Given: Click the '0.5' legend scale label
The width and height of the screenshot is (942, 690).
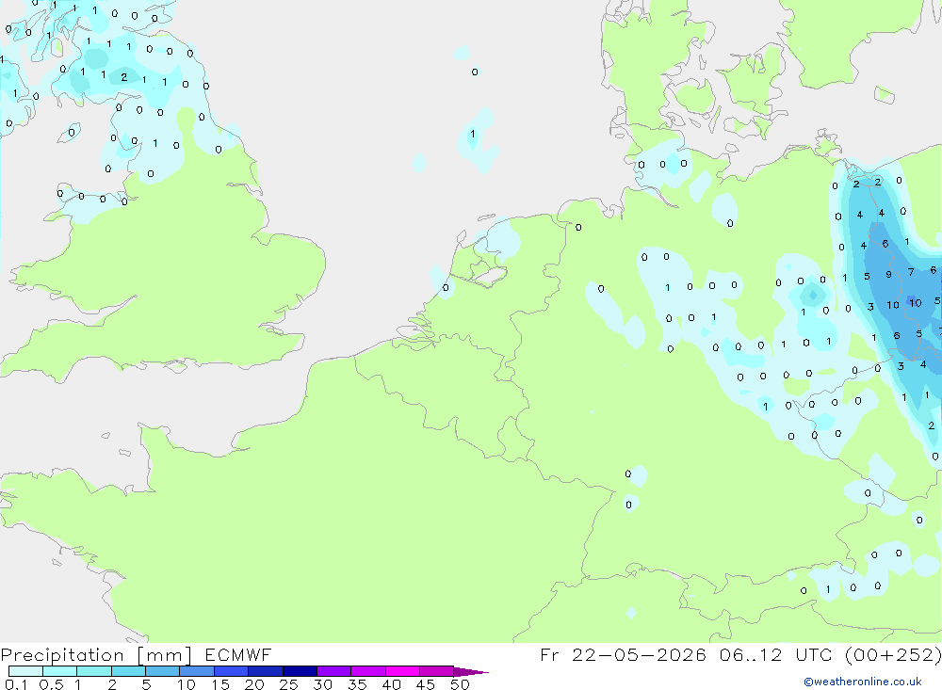Looking at the screenshot, I should tap(51, 684).
